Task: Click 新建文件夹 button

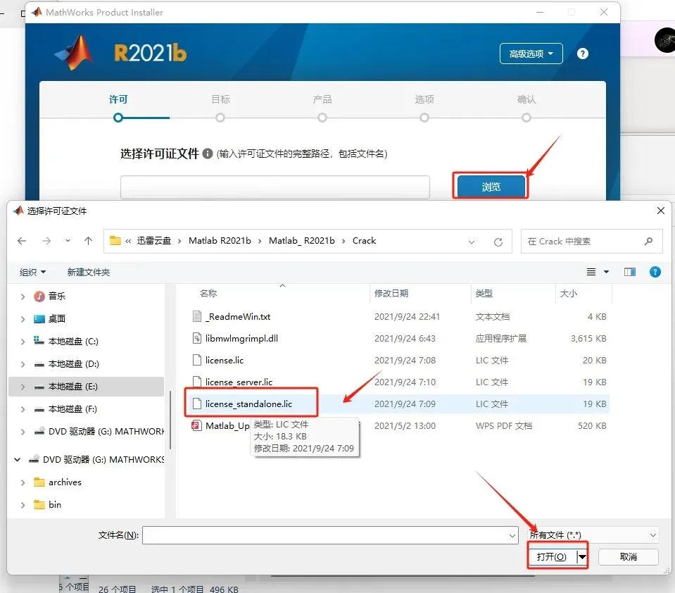Action: pos(89,272)
